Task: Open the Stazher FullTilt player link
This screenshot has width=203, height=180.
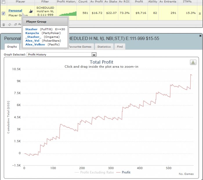Action: pos(31,29)
